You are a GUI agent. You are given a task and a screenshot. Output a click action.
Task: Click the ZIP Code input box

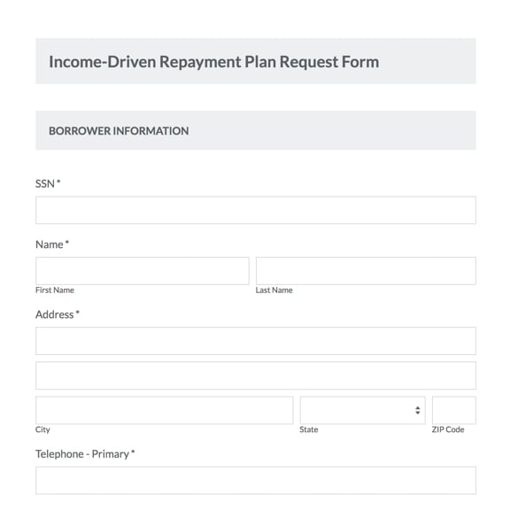(454, 410)
